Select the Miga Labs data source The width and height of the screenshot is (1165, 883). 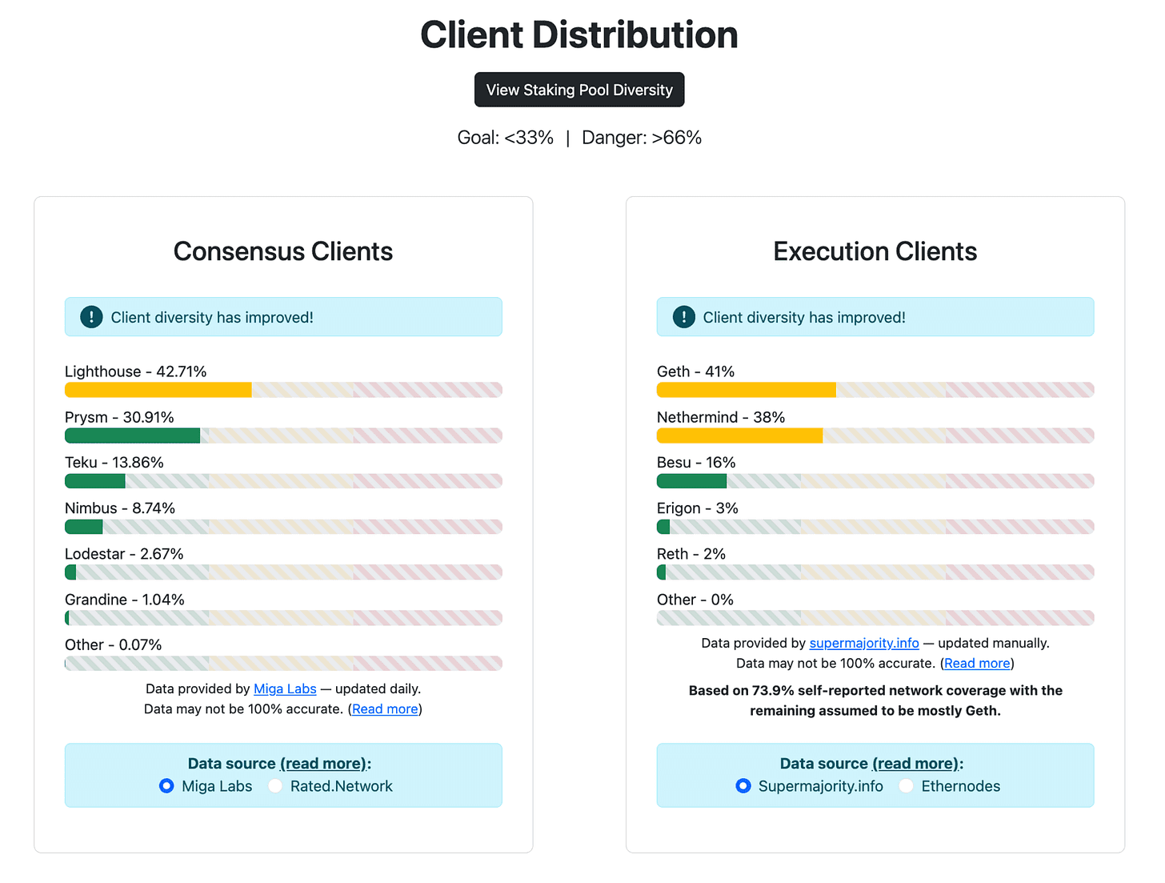pos(166,786)
